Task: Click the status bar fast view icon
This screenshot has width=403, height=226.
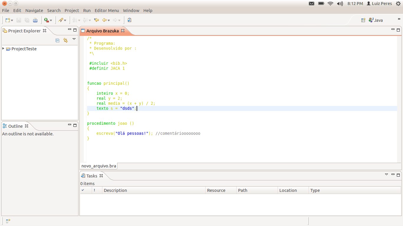Action: pos(8,221)
